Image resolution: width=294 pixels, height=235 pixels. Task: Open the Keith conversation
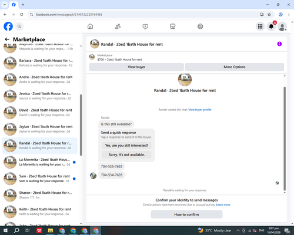39,211
